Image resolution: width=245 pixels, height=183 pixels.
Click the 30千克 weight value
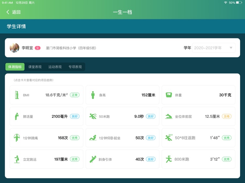225,95
